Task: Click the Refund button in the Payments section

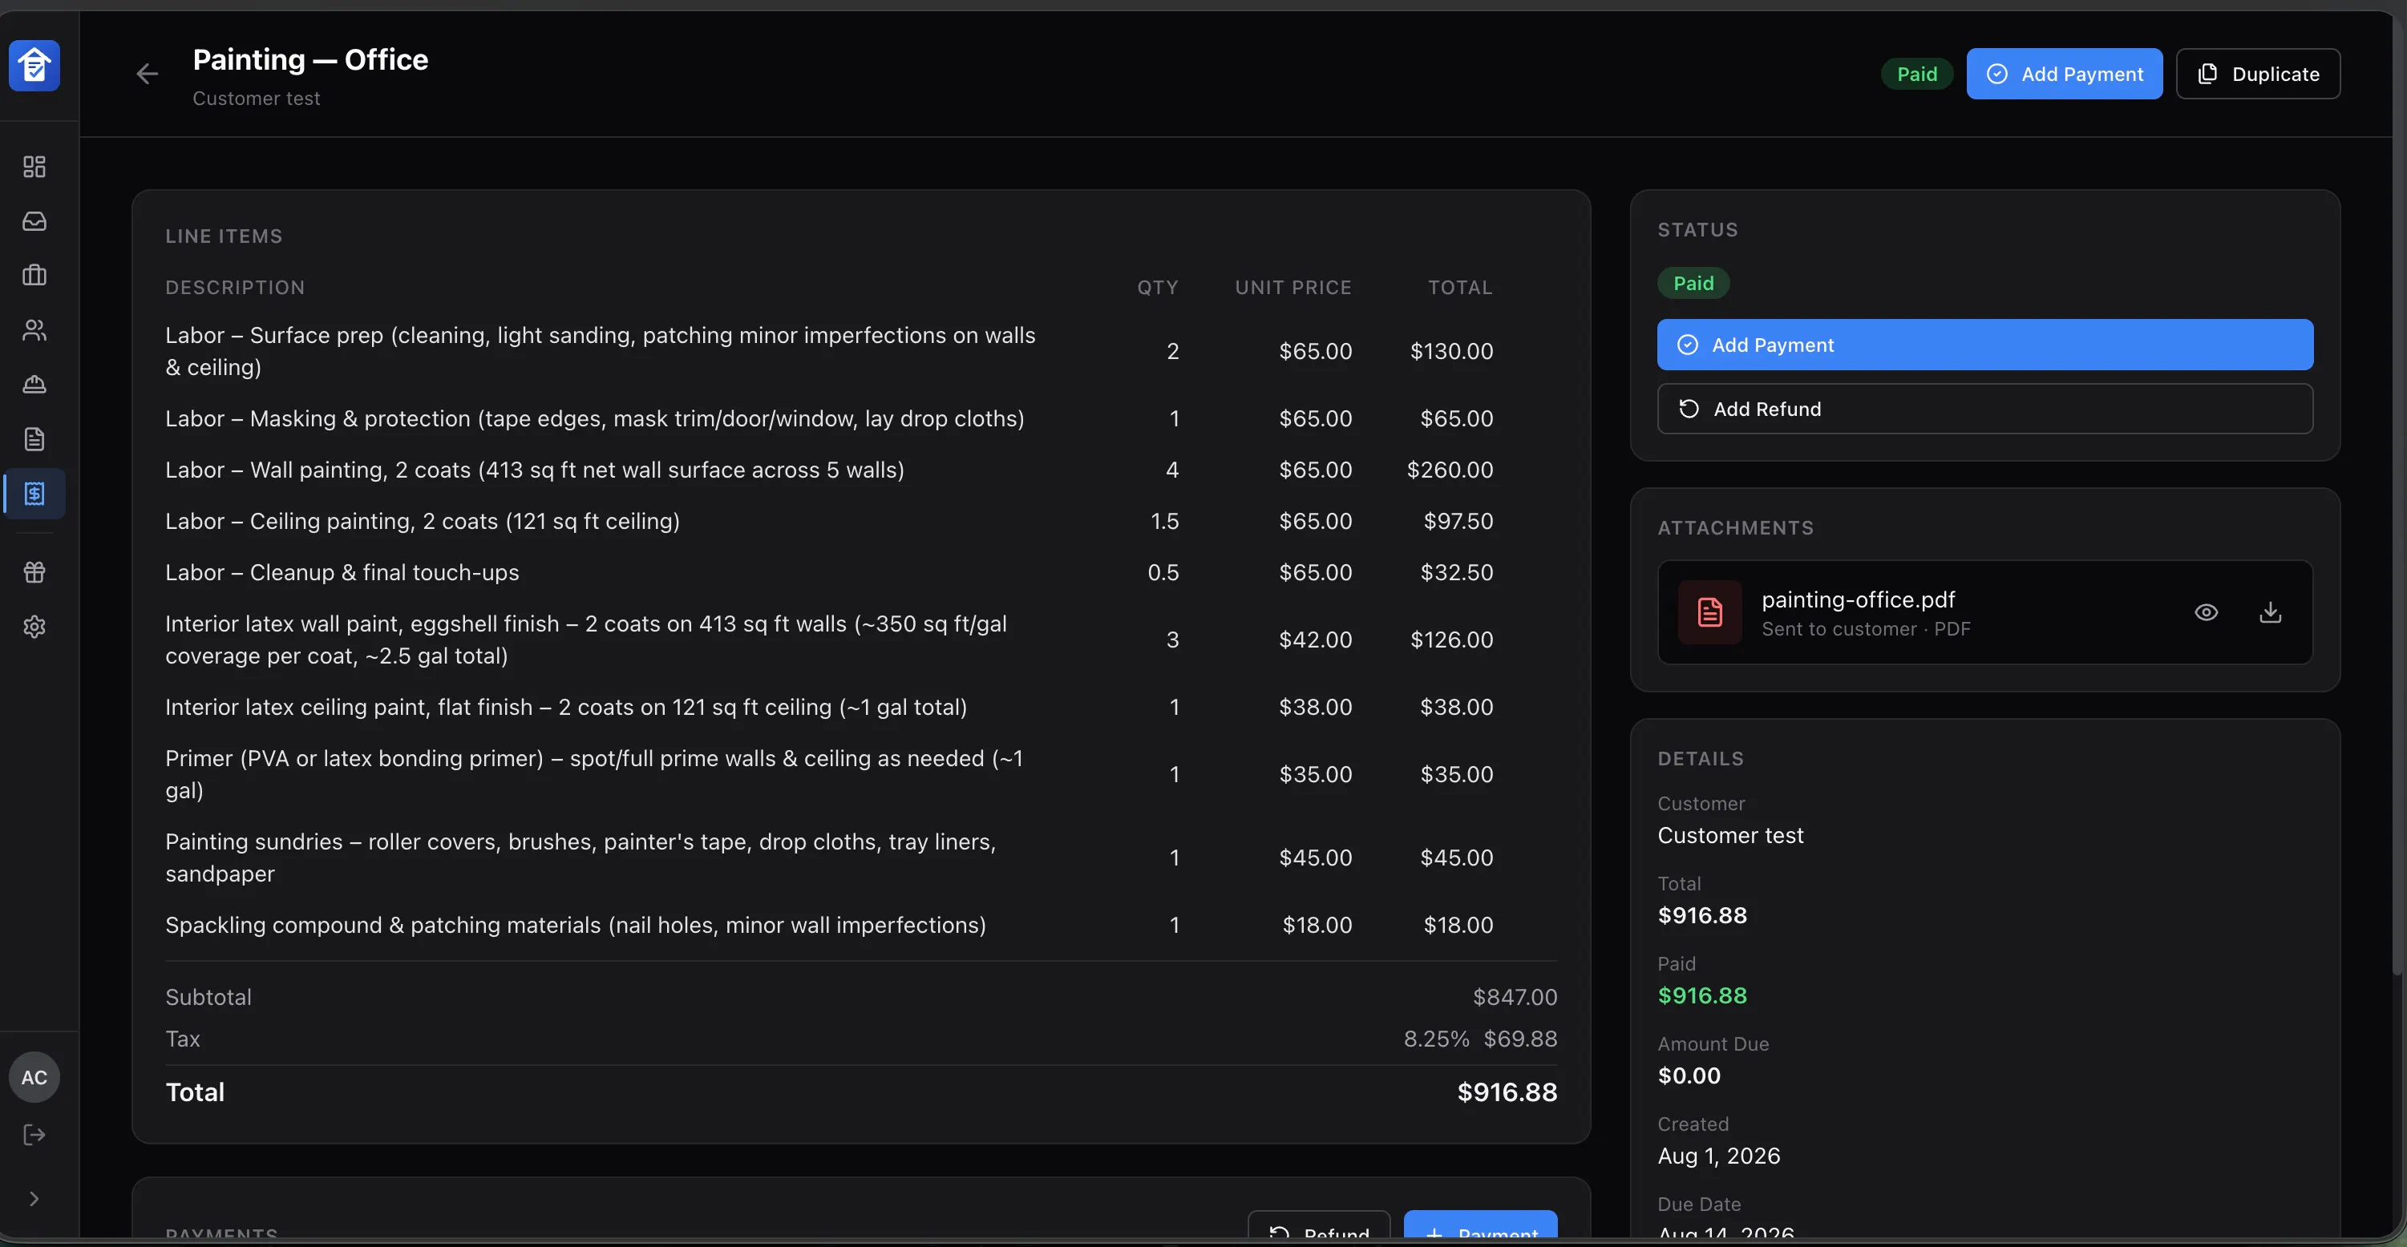Action: coord(1318,1225)
